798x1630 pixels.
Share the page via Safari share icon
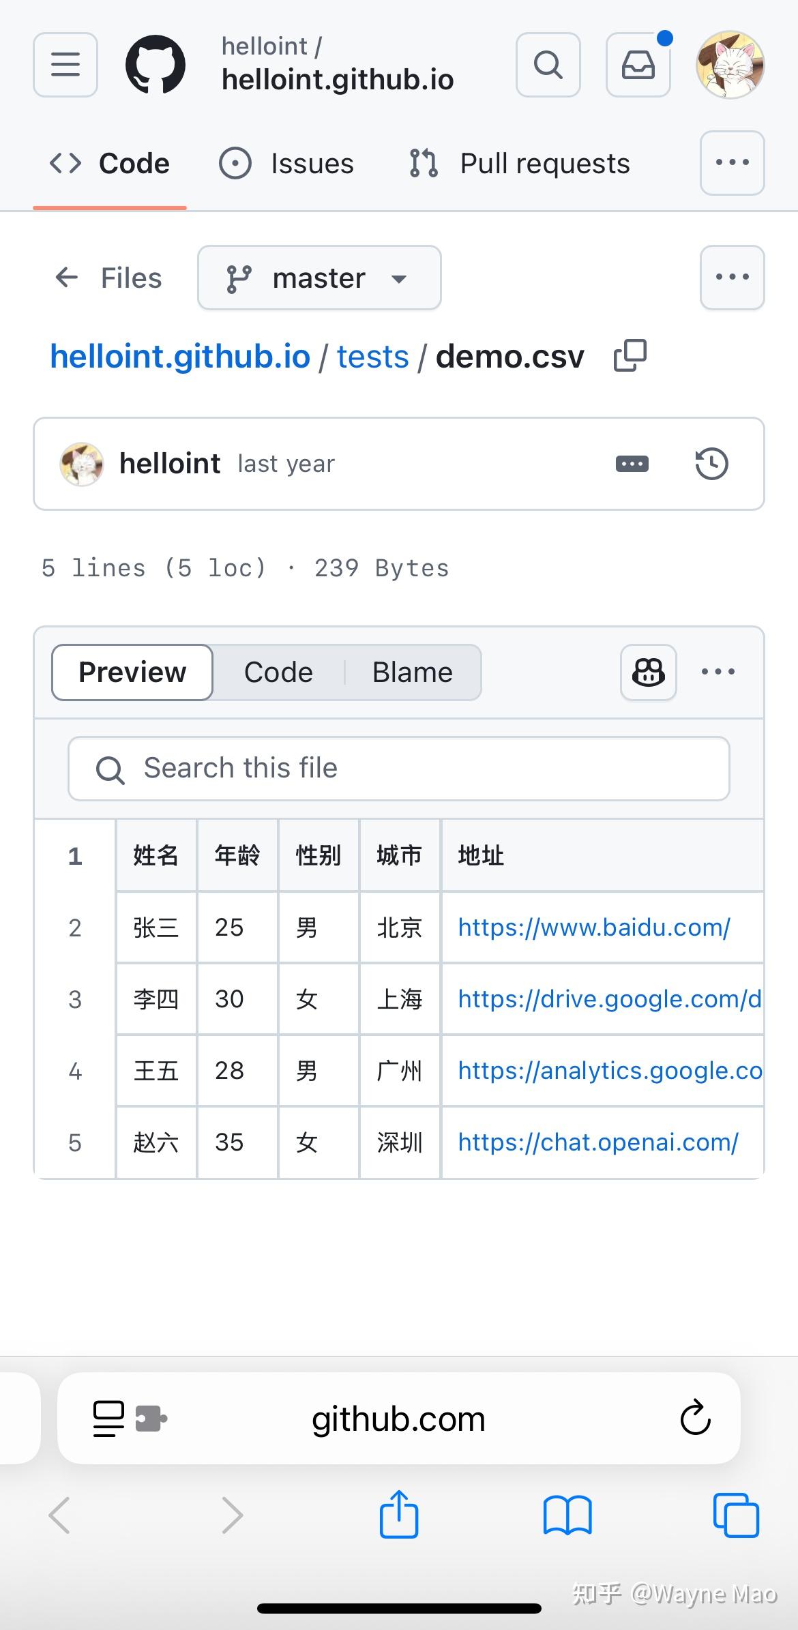[x=399, y=1515]
